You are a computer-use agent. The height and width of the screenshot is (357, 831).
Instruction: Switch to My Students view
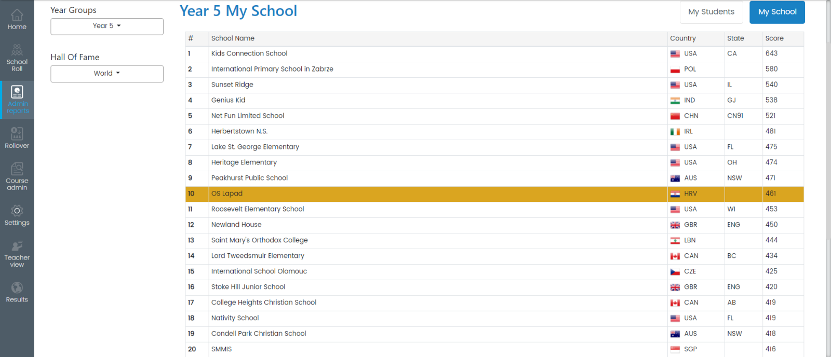coord(711,12)
